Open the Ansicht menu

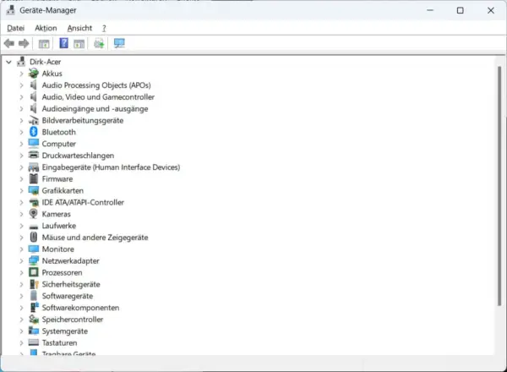click(79, 28)
